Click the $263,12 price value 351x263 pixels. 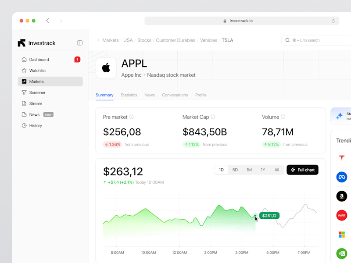coord(123,171)
